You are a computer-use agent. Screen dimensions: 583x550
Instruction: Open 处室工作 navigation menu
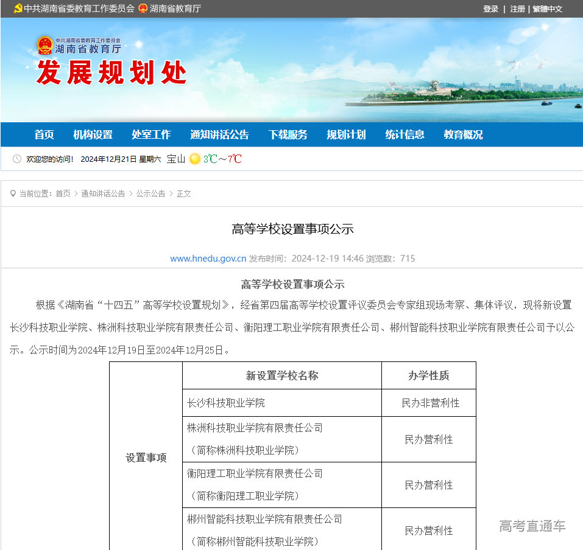[151, 134]
